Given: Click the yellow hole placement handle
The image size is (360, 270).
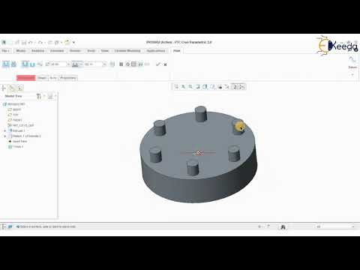Looking at the screenshot, I should tap(239, 126).
